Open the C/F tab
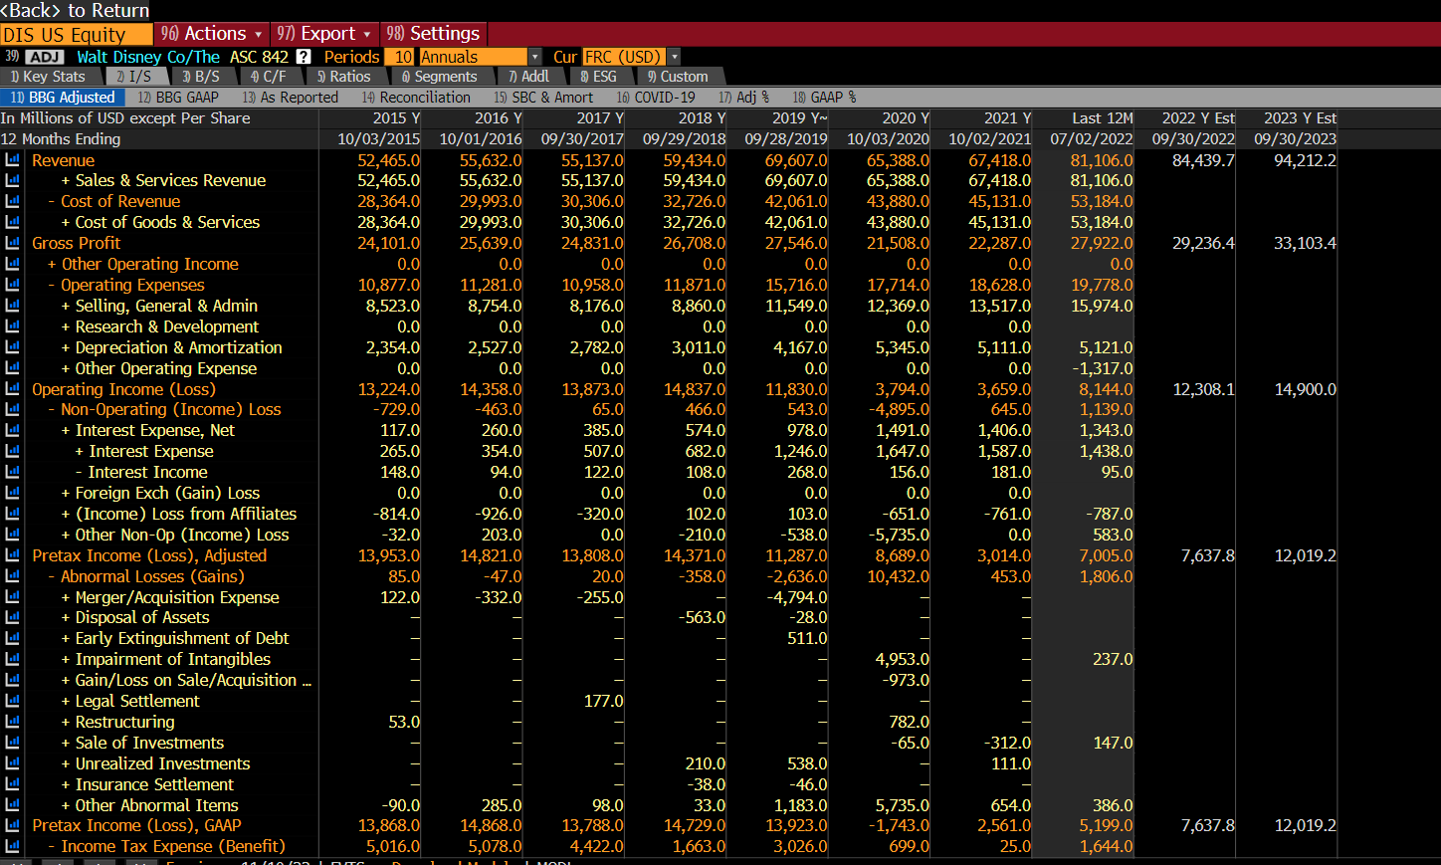This screenshot has width=1441, height=865. pos(268,77)
